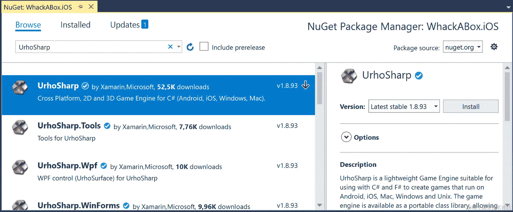Open the Package source dropdown
Viewport: 513px width, 212px height.
(x=463, y=47)
